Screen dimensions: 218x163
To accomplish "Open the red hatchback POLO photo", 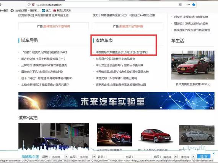I will tap(155, 135).
